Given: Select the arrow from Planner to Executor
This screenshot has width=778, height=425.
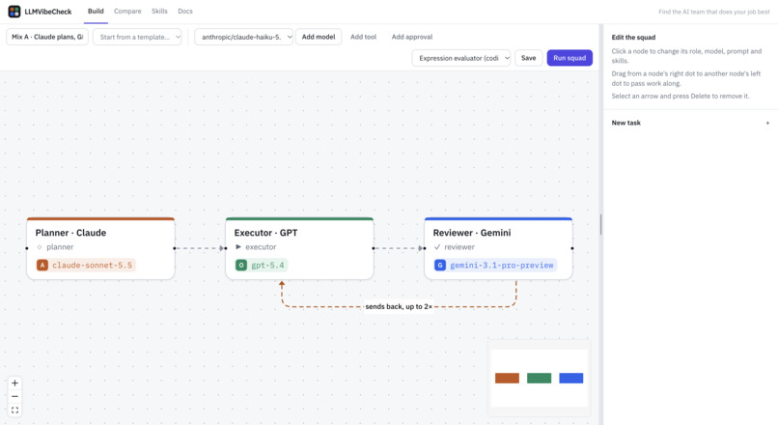Looking at the screenshot, I should (x=200, y=248).
